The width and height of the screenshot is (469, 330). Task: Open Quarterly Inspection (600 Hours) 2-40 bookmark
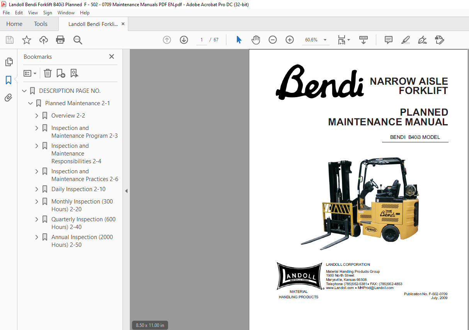pos(83,223)
